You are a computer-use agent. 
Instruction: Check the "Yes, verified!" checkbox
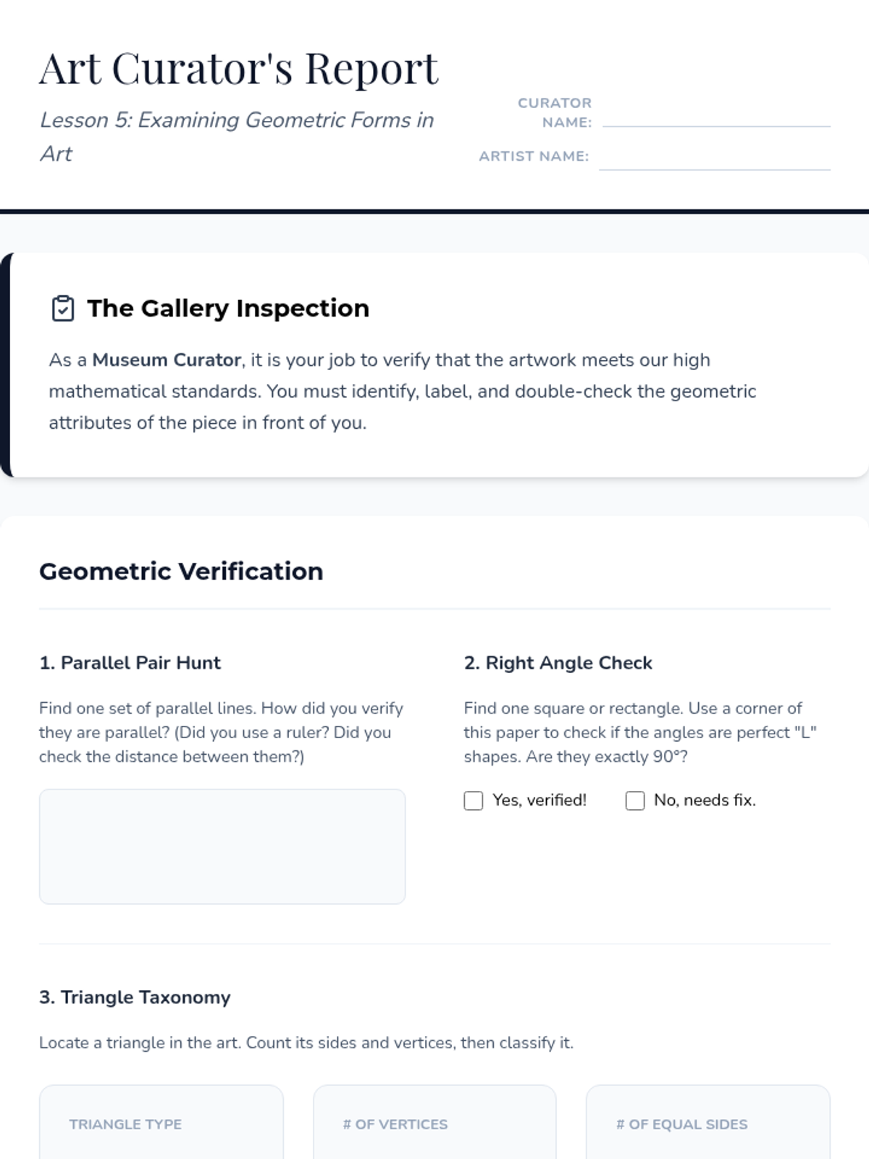coord(474,800)
